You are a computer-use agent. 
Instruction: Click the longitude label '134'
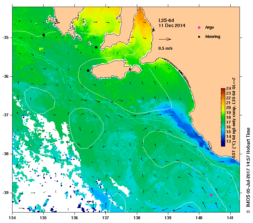pos(12,218)
